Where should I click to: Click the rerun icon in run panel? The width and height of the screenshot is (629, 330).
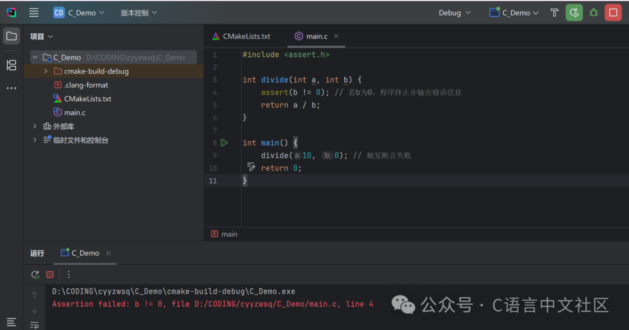pos(36,275)
